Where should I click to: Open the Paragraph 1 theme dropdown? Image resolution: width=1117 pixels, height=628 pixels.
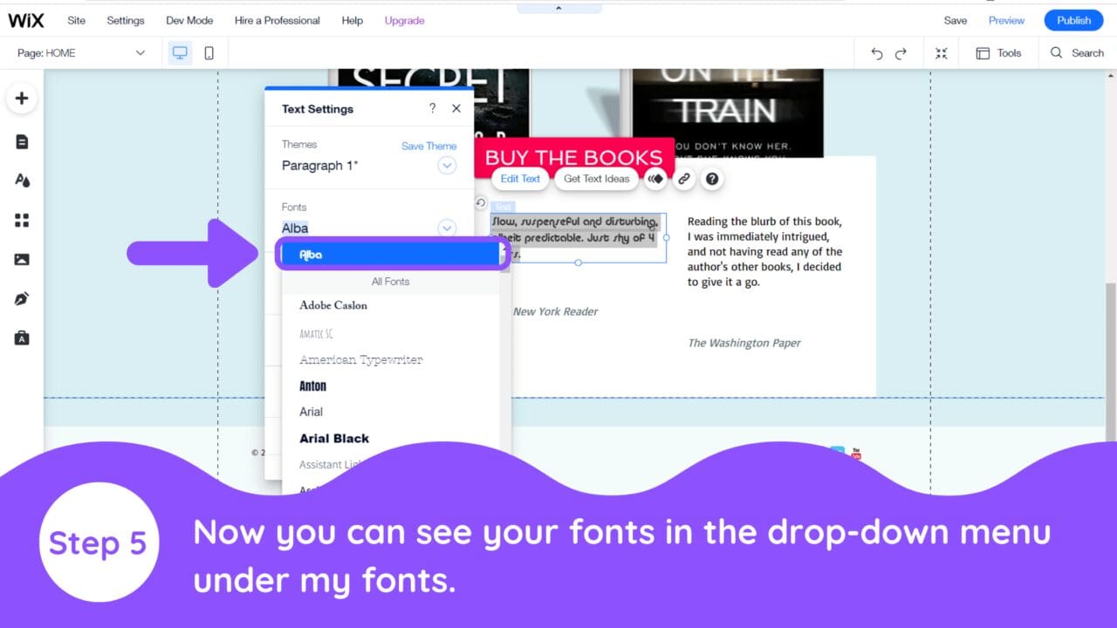pyautogui.click(x=447, y=165)
